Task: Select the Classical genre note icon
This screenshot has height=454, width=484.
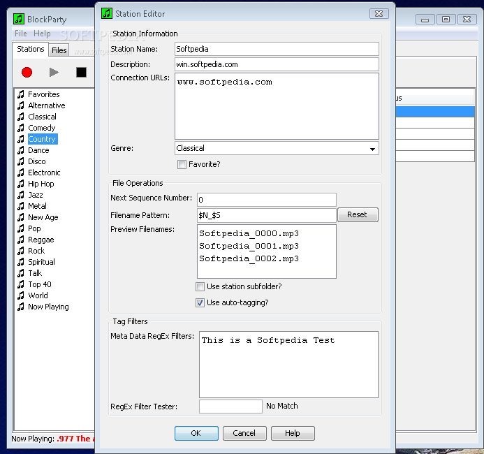Action: [x=21, y=117]
